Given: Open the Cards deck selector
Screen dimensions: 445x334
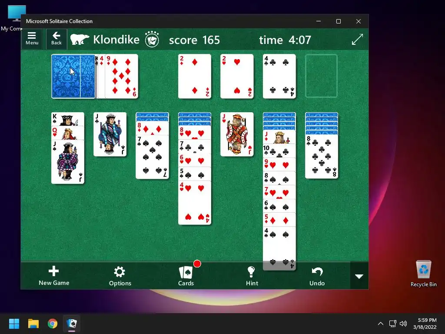Looking at the screenshot, I should click(x=186, y=276).
